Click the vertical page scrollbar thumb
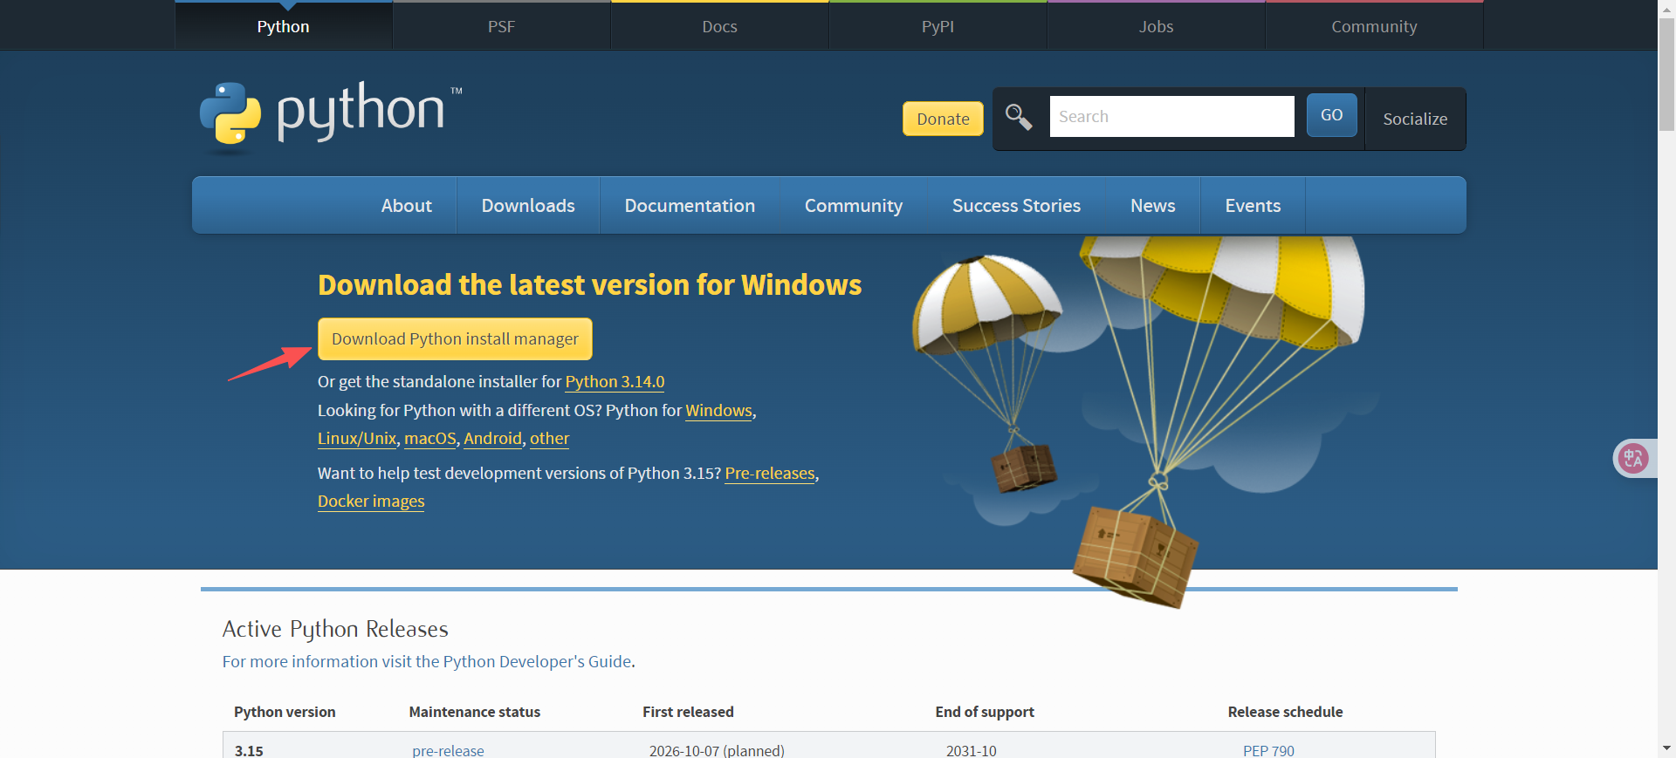The height and width of the screenshot is (758, 1676). pos(1666,74)
